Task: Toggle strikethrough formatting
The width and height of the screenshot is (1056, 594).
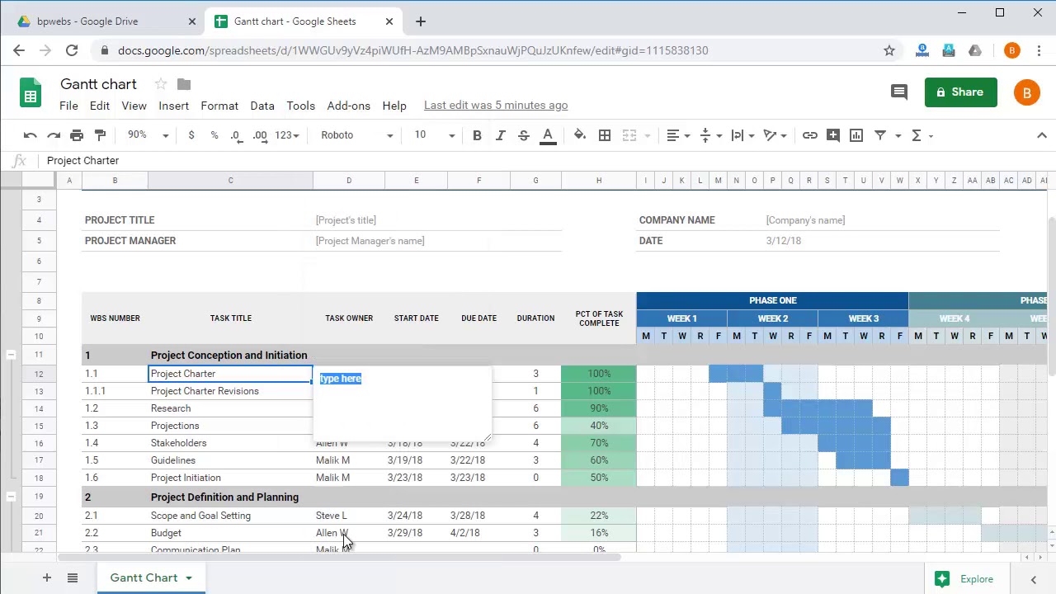Action: (523, 135)
